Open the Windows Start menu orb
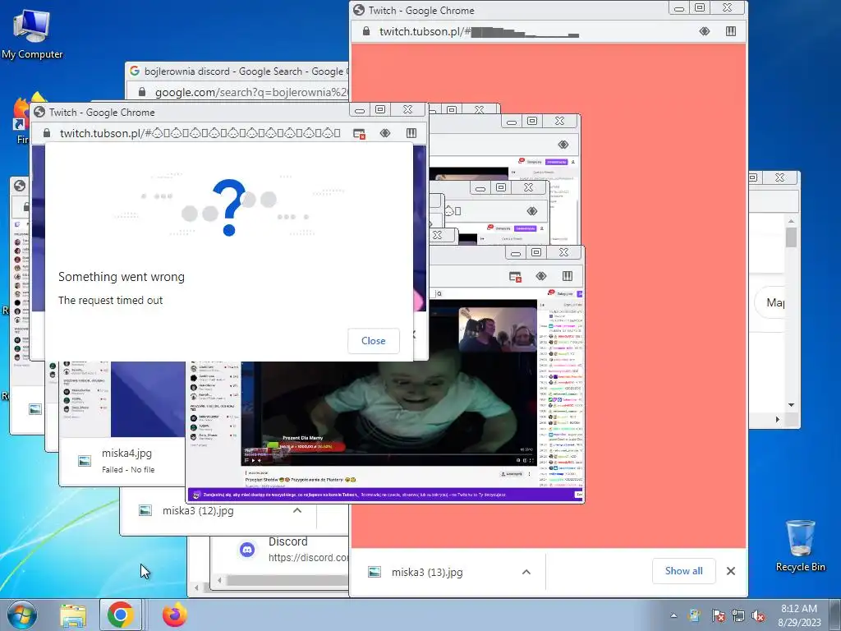The width and height of the screenshot is (841, 631). [21, 615]
